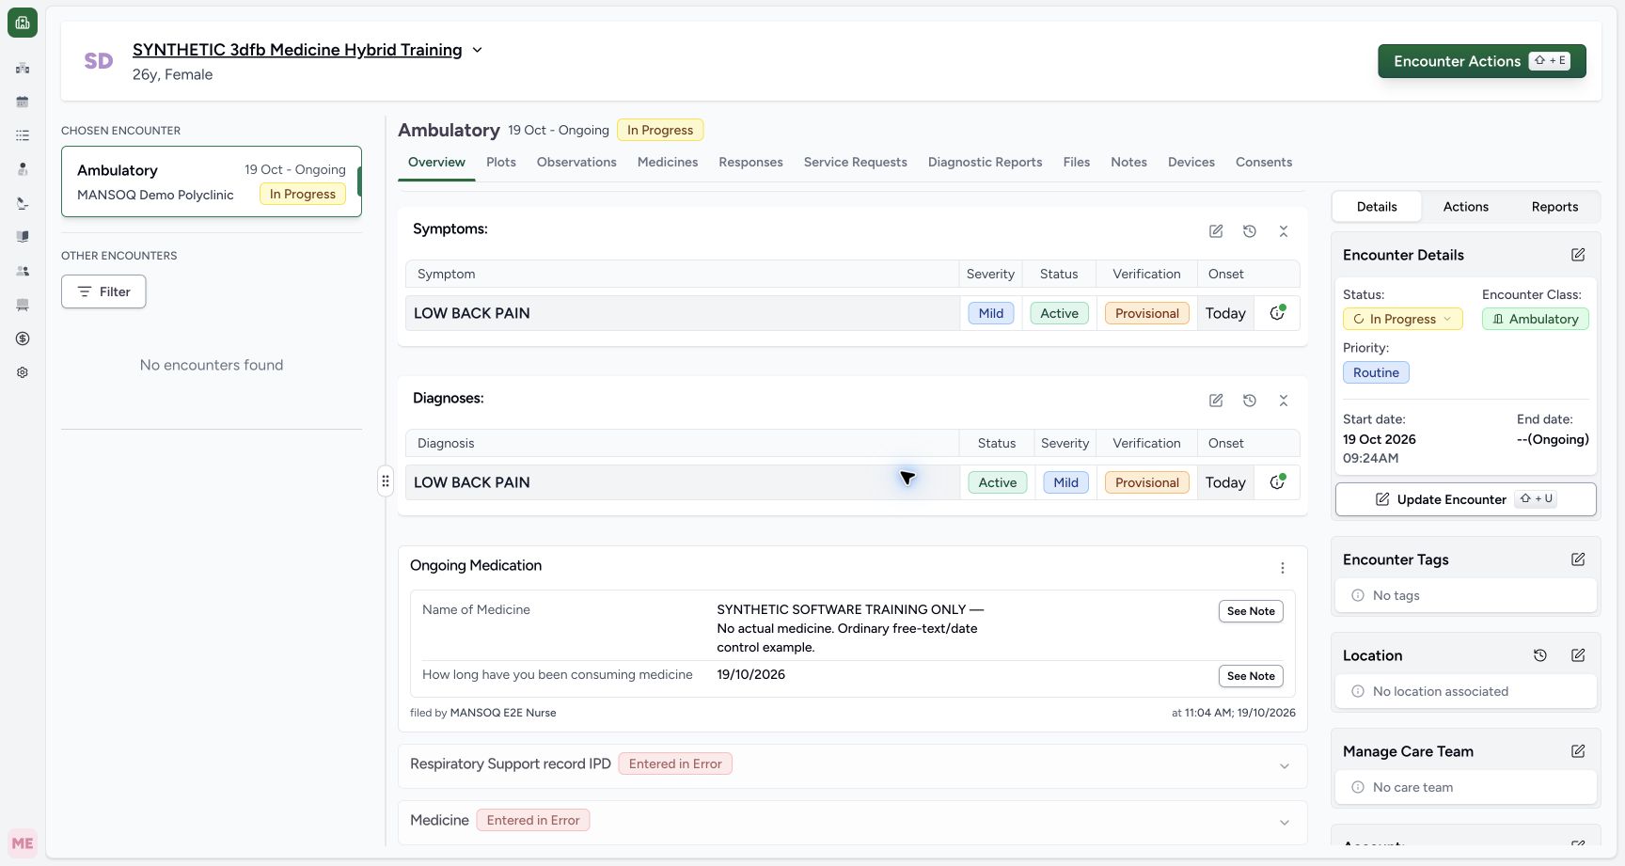The width and height of the screenshot is (1625, 866).
Task: Click Update Encounter button
Action: point(1465,499)
